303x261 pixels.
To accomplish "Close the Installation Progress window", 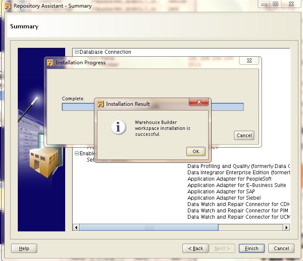I will tap(249, 60).
